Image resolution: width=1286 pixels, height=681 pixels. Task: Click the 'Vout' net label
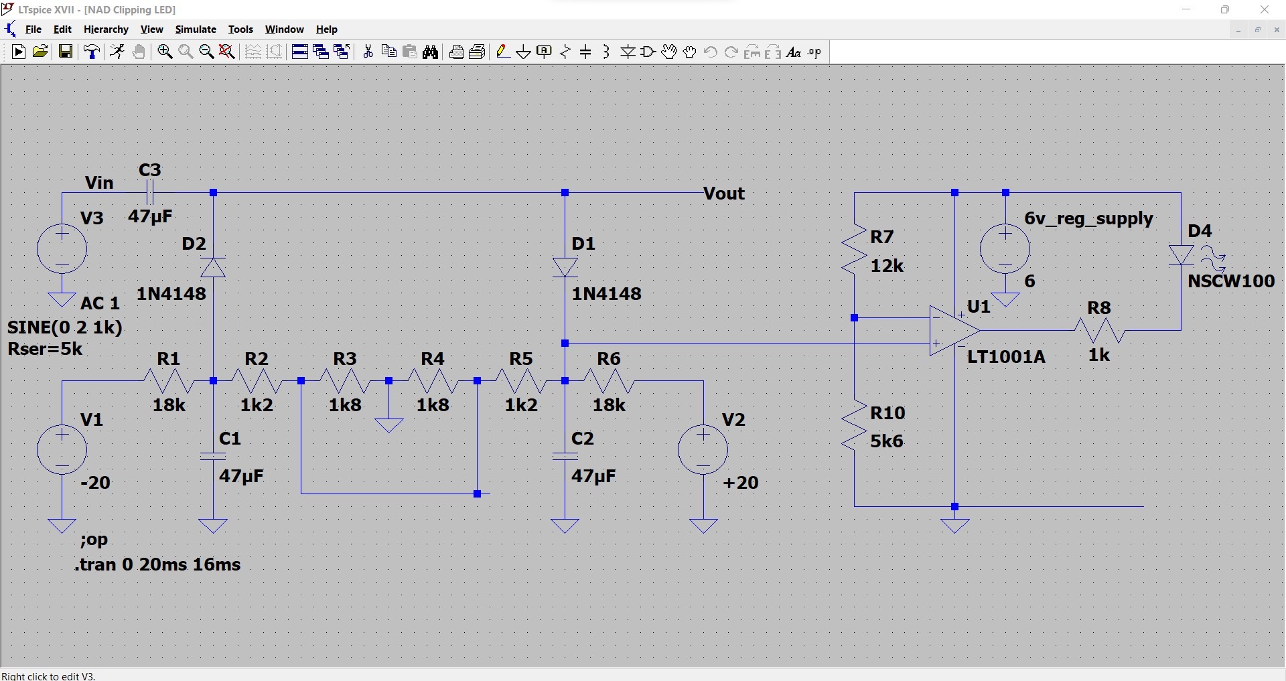724,194
